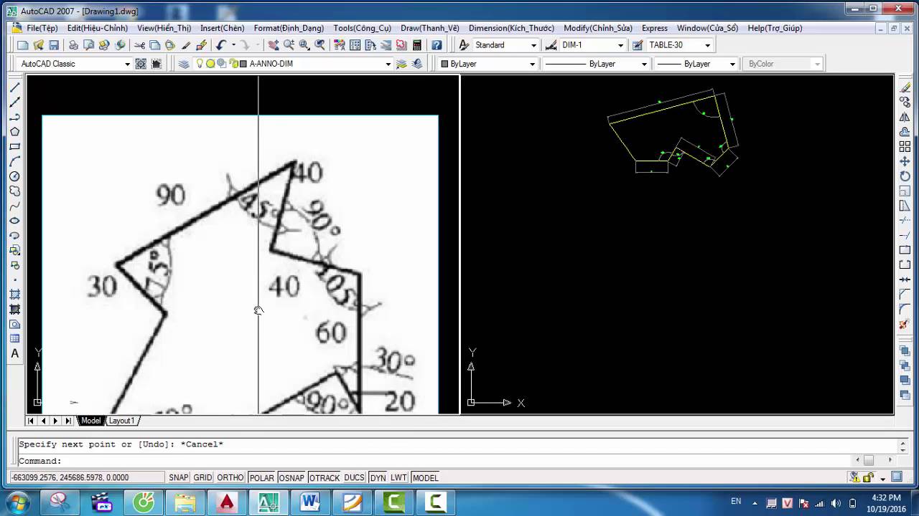Select the Fillet modify tool

[905, 310]
